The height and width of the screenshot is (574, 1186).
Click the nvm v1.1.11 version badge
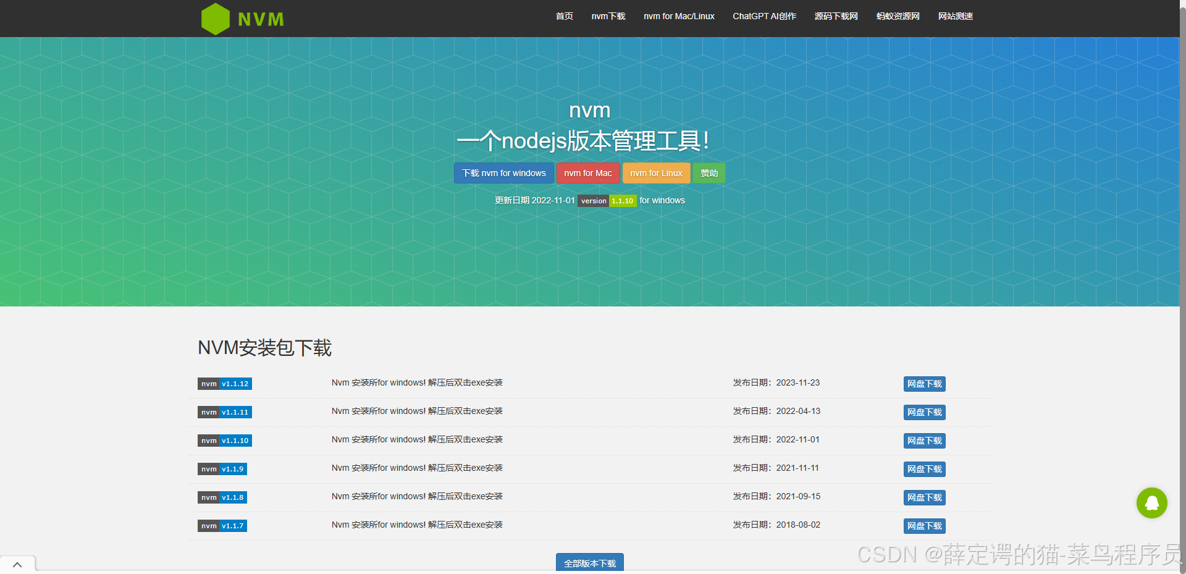(x=224, y=412)
